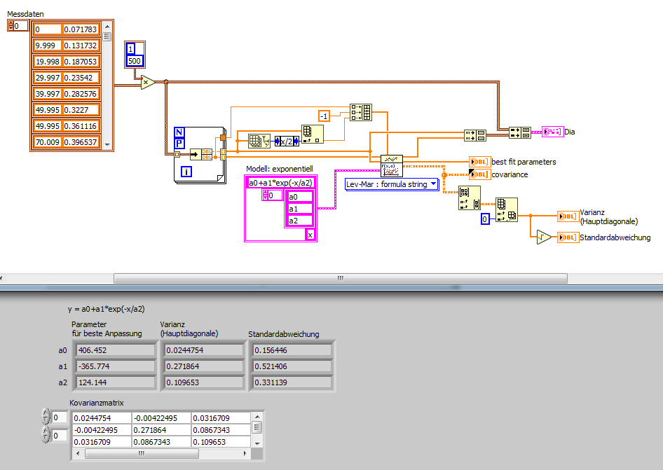Select the model formula string a0+a1*exp(-x/a2)
The width and height of the screenshot is (663, 470).
[x=280, y=183]
